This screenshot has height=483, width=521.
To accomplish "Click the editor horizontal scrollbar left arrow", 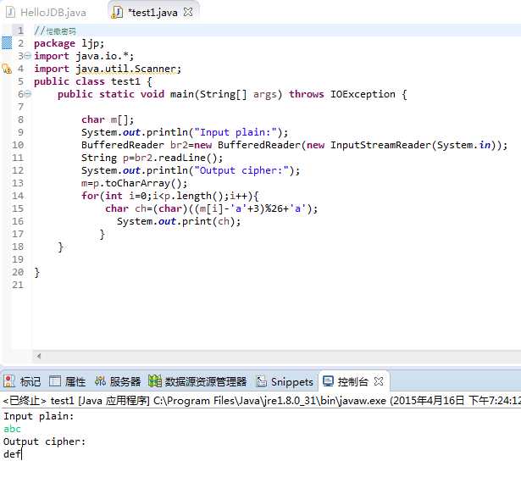I will 39,357.
